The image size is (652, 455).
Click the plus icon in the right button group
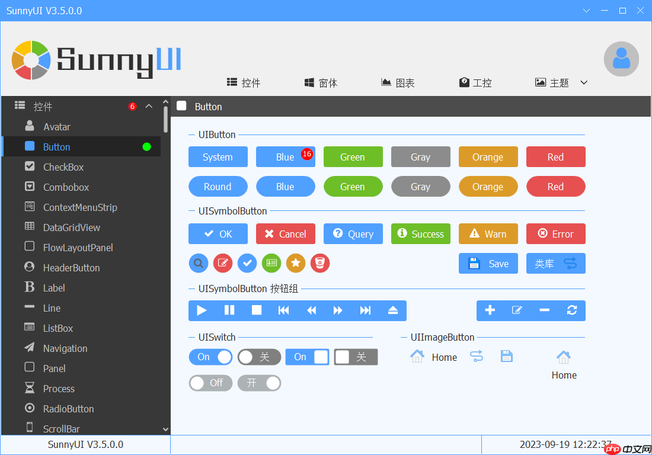(490, 310)
